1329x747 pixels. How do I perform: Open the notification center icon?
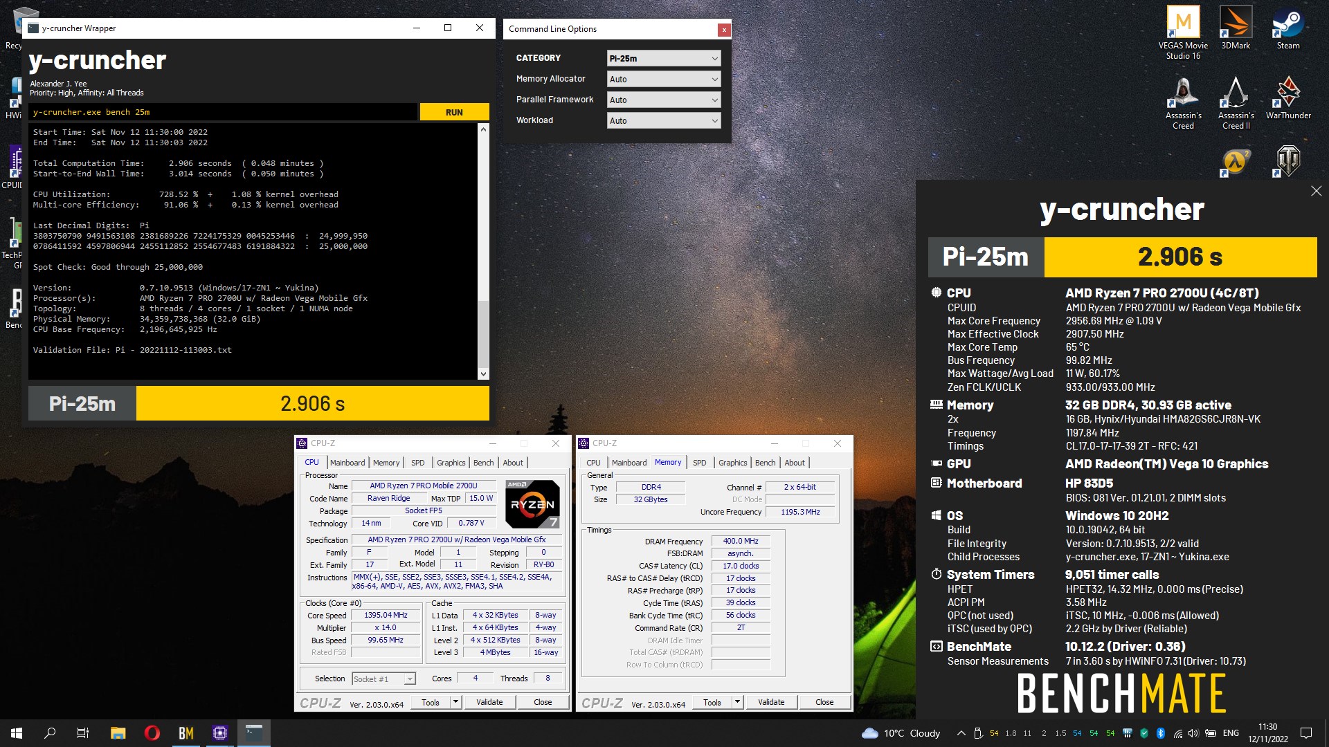1306,733
